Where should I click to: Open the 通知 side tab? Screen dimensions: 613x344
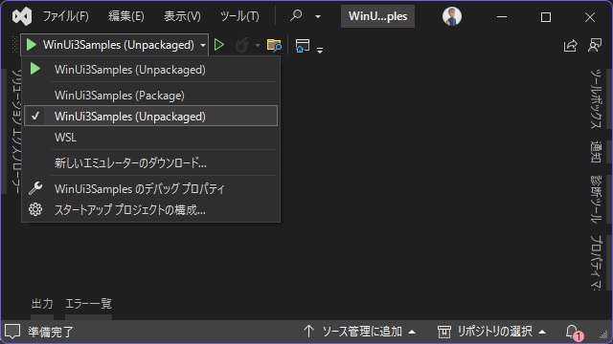pyautogui.click(x=596, y=151)
